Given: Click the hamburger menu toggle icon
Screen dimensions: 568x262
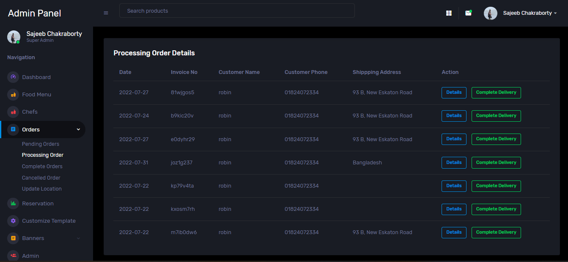Looking at the screenshot, I should tap(106, 13).
